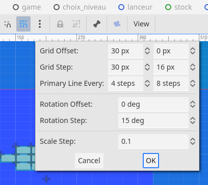
Task: Switch to the choix_niveau scene tab
Action: click(80, 7)
